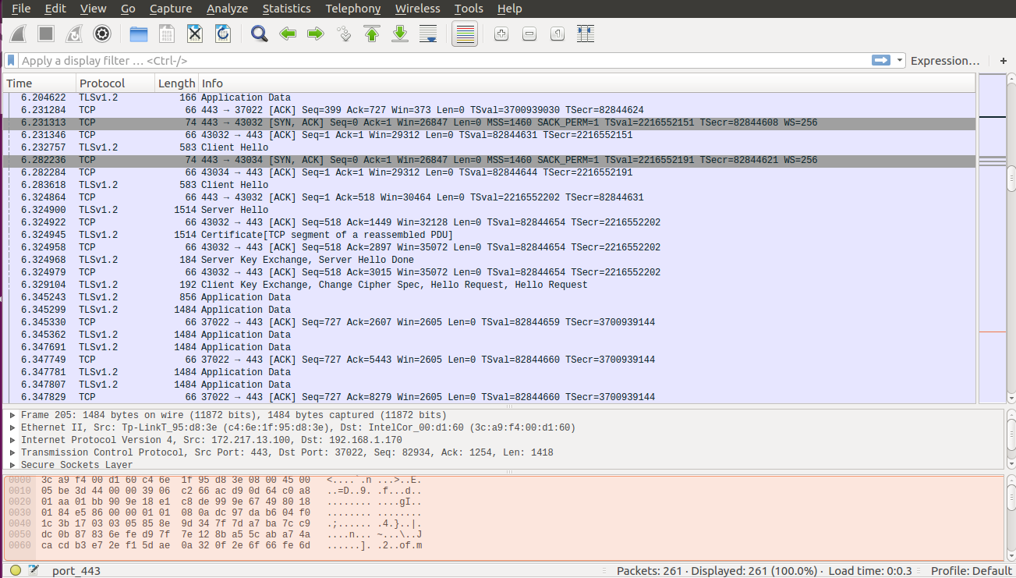Open the Analyze menu
The width and height of the screenshot is (1016, 578).
[x=227, y=9]
